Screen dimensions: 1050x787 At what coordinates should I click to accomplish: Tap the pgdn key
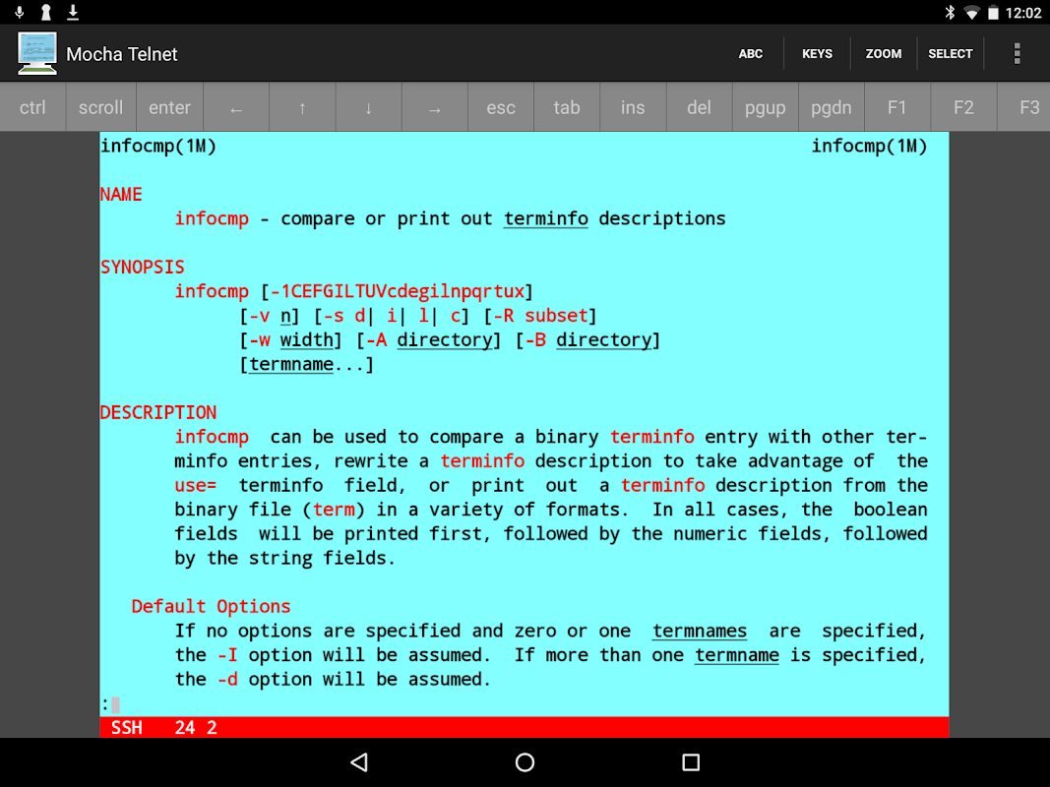[x=831, y=108]
